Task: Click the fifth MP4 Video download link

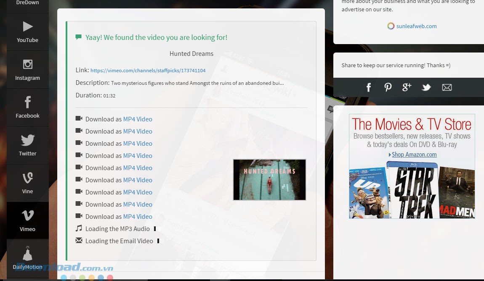Action: coord(138,168)
